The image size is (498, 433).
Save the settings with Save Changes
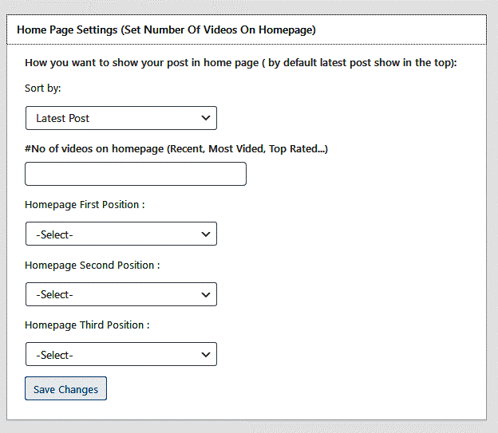point(65,388)
